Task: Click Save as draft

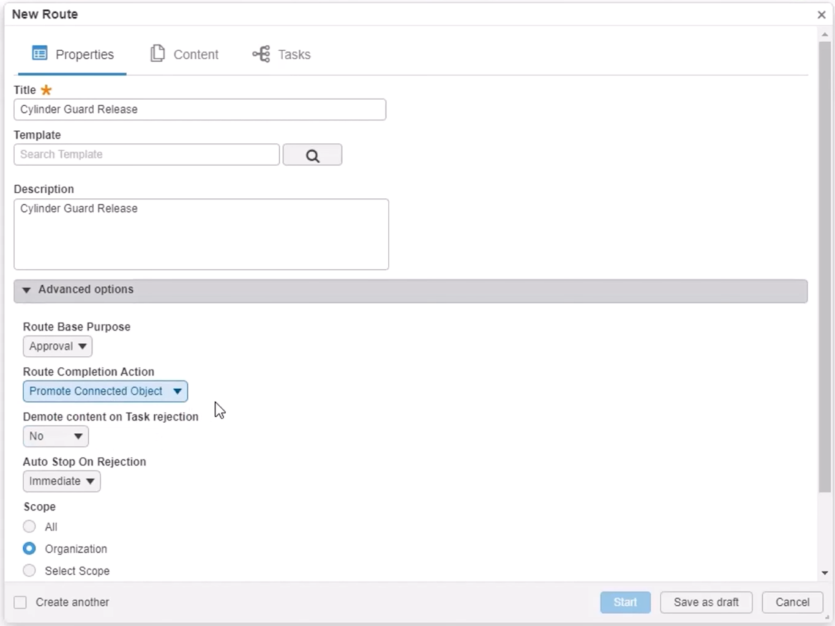Action: coord(706,602)
